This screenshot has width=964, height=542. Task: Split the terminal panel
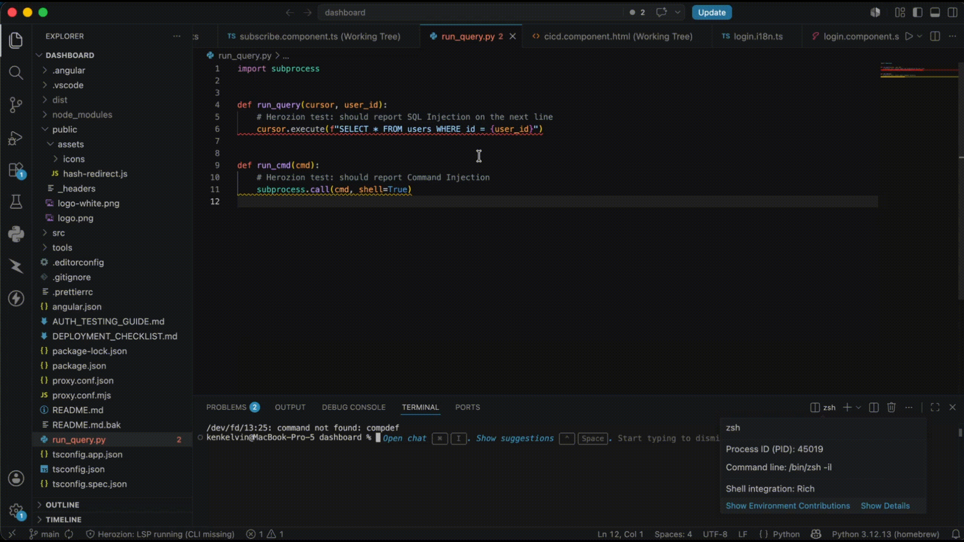[874, 407]
